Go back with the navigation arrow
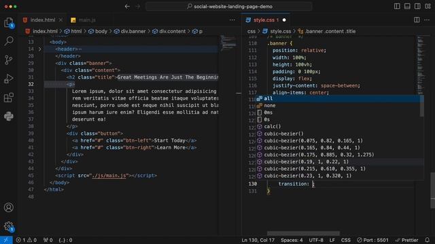Viewport: 435px width, 244px height. (127, 6)
